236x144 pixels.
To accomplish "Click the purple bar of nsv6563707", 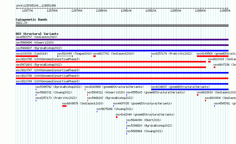I will (122, 40).
